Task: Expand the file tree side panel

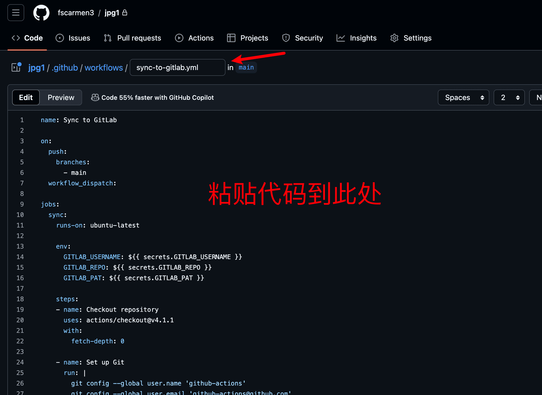Action: coord(16,67)
